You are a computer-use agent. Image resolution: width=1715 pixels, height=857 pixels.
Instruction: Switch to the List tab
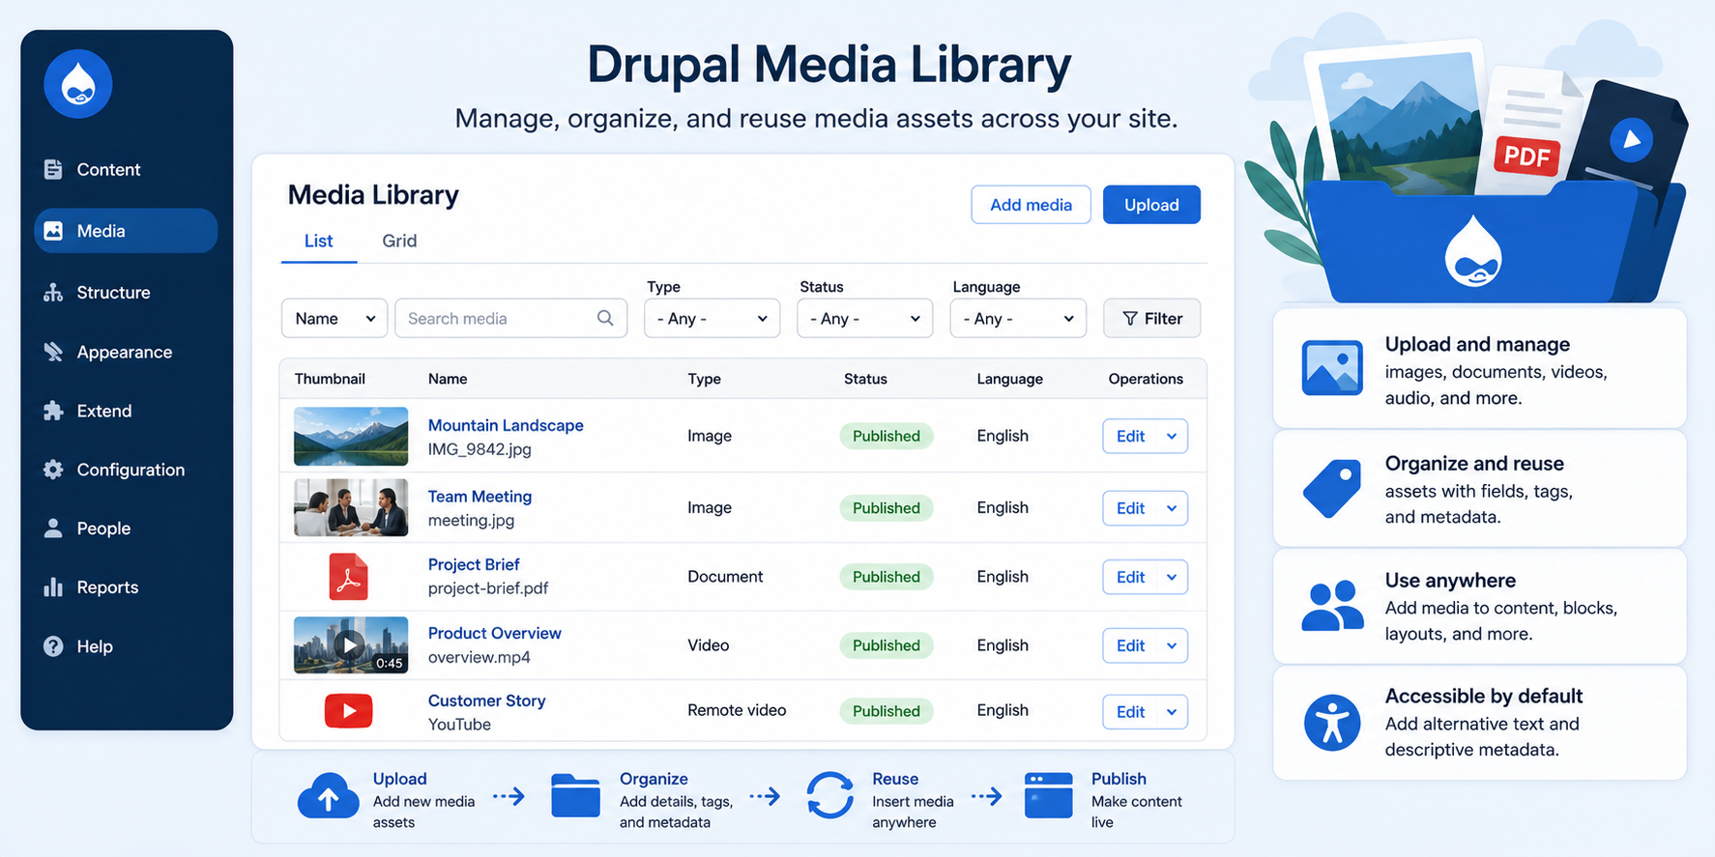click(319, 241)
